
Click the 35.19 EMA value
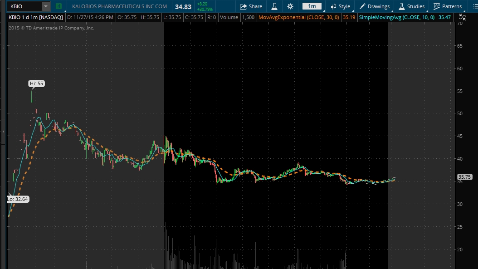click(x=349, y=17)
